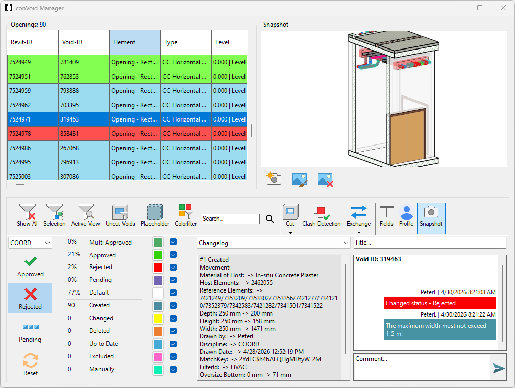Viewport: 515px width, 388px height.
Task: Open the Profile panel
Action: click(406, 215)
